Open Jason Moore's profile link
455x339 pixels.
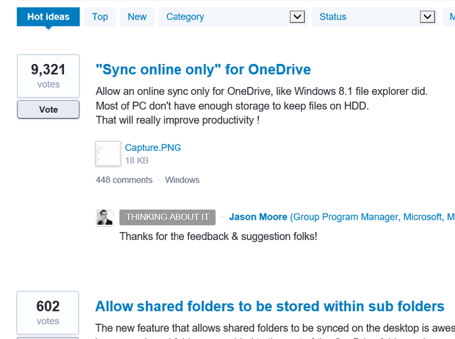coord(258,217)
